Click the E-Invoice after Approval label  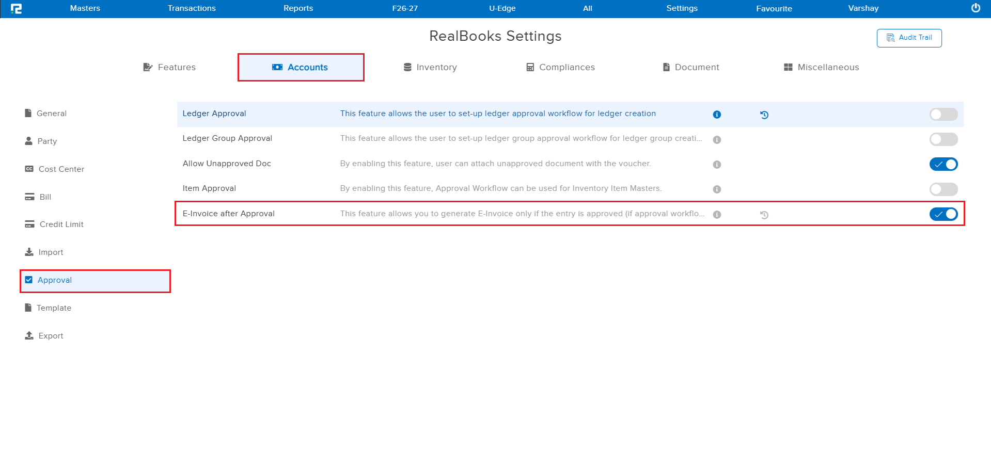click(x=228, y=214)
